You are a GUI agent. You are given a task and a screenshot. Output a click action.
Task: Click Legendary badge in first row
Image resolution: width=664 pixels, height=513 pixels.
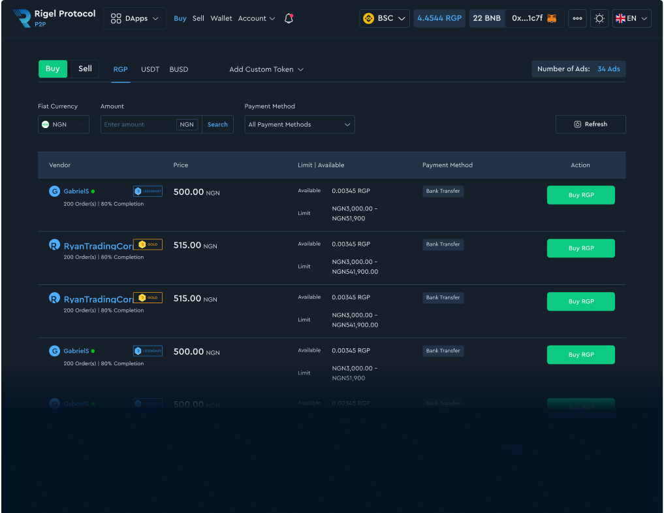(x=148, y=191)
